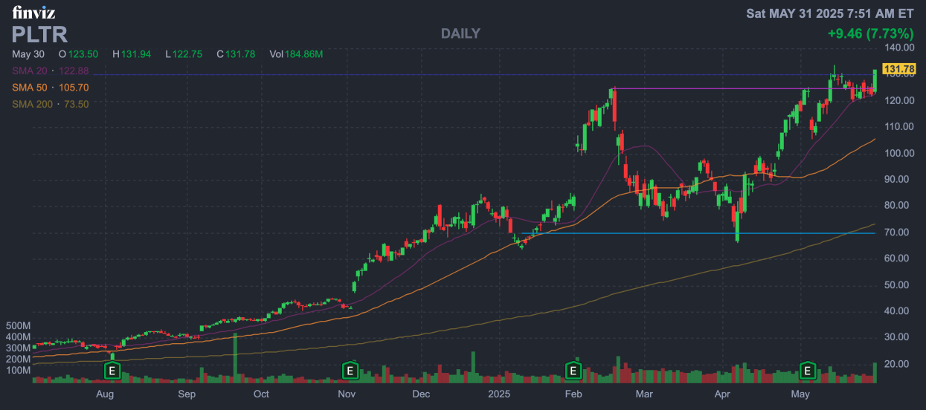Click the low value L 122.75
This screenshot has height=410, width=926.
tap(184, 54)
